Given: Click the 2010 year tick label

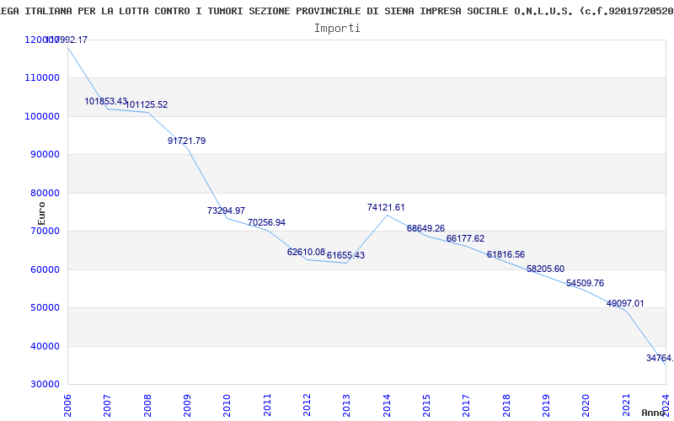Looking at the screenshot, I should [x=227, y=406].
